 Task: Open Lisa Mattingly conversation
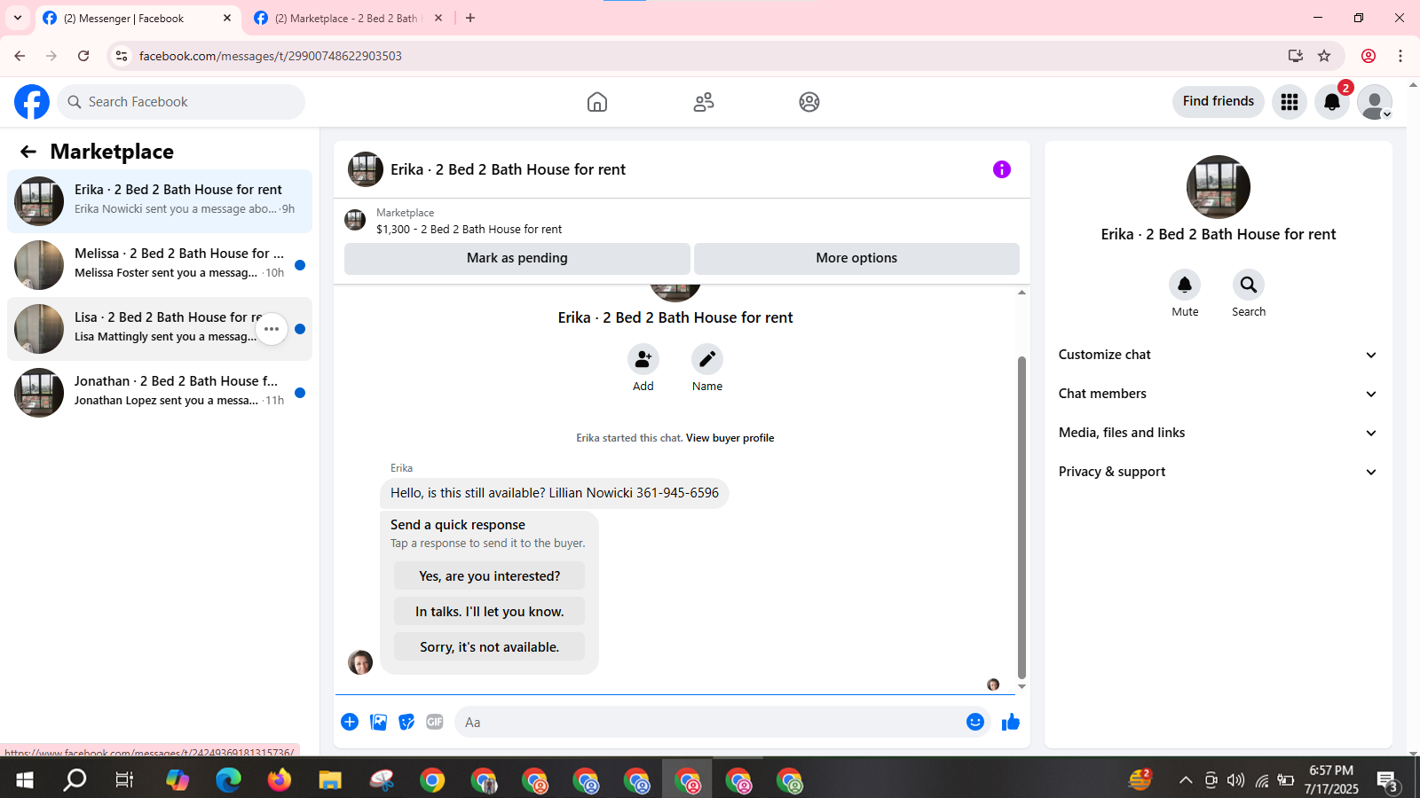(160, 329)
